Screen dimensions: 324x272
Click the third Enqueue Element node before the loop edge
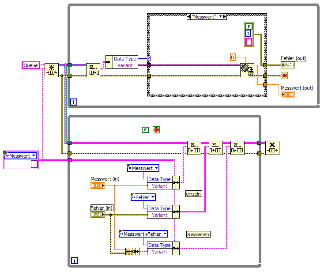pyautogui.click(x=237, y=148)
